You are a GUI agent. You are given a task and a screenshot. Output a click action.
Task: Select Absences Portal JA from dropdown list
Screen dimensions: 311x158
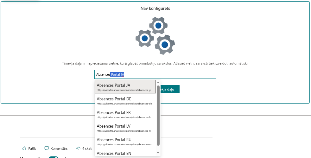[x=125, y=87]
